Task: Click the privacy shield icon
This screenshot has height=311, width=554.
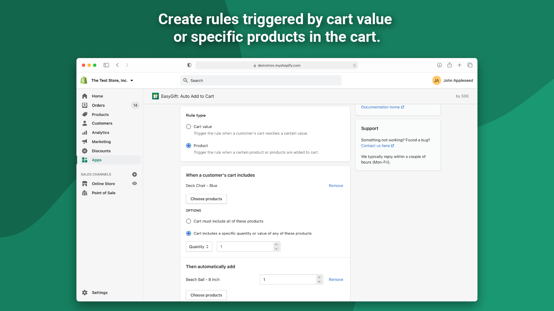Action: (x=189, y=65)
